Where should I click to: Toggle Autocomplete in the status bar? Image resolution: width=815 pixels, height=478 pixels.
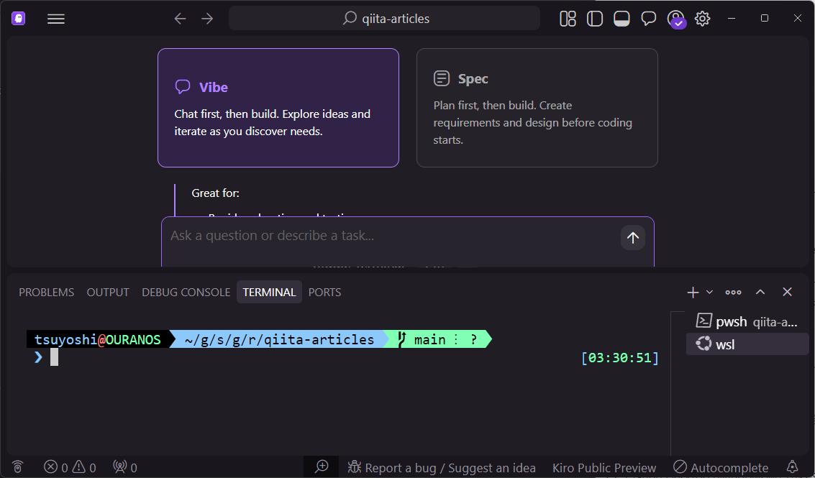pos(720,467)
